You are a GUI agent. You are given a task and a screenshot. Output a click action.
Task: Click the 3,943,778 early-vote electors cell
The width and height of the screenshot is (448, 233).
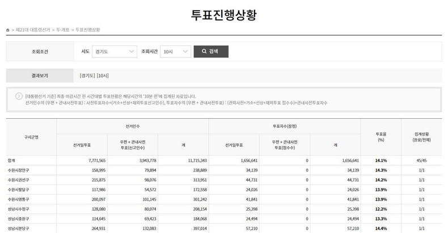tap(147, 161)
